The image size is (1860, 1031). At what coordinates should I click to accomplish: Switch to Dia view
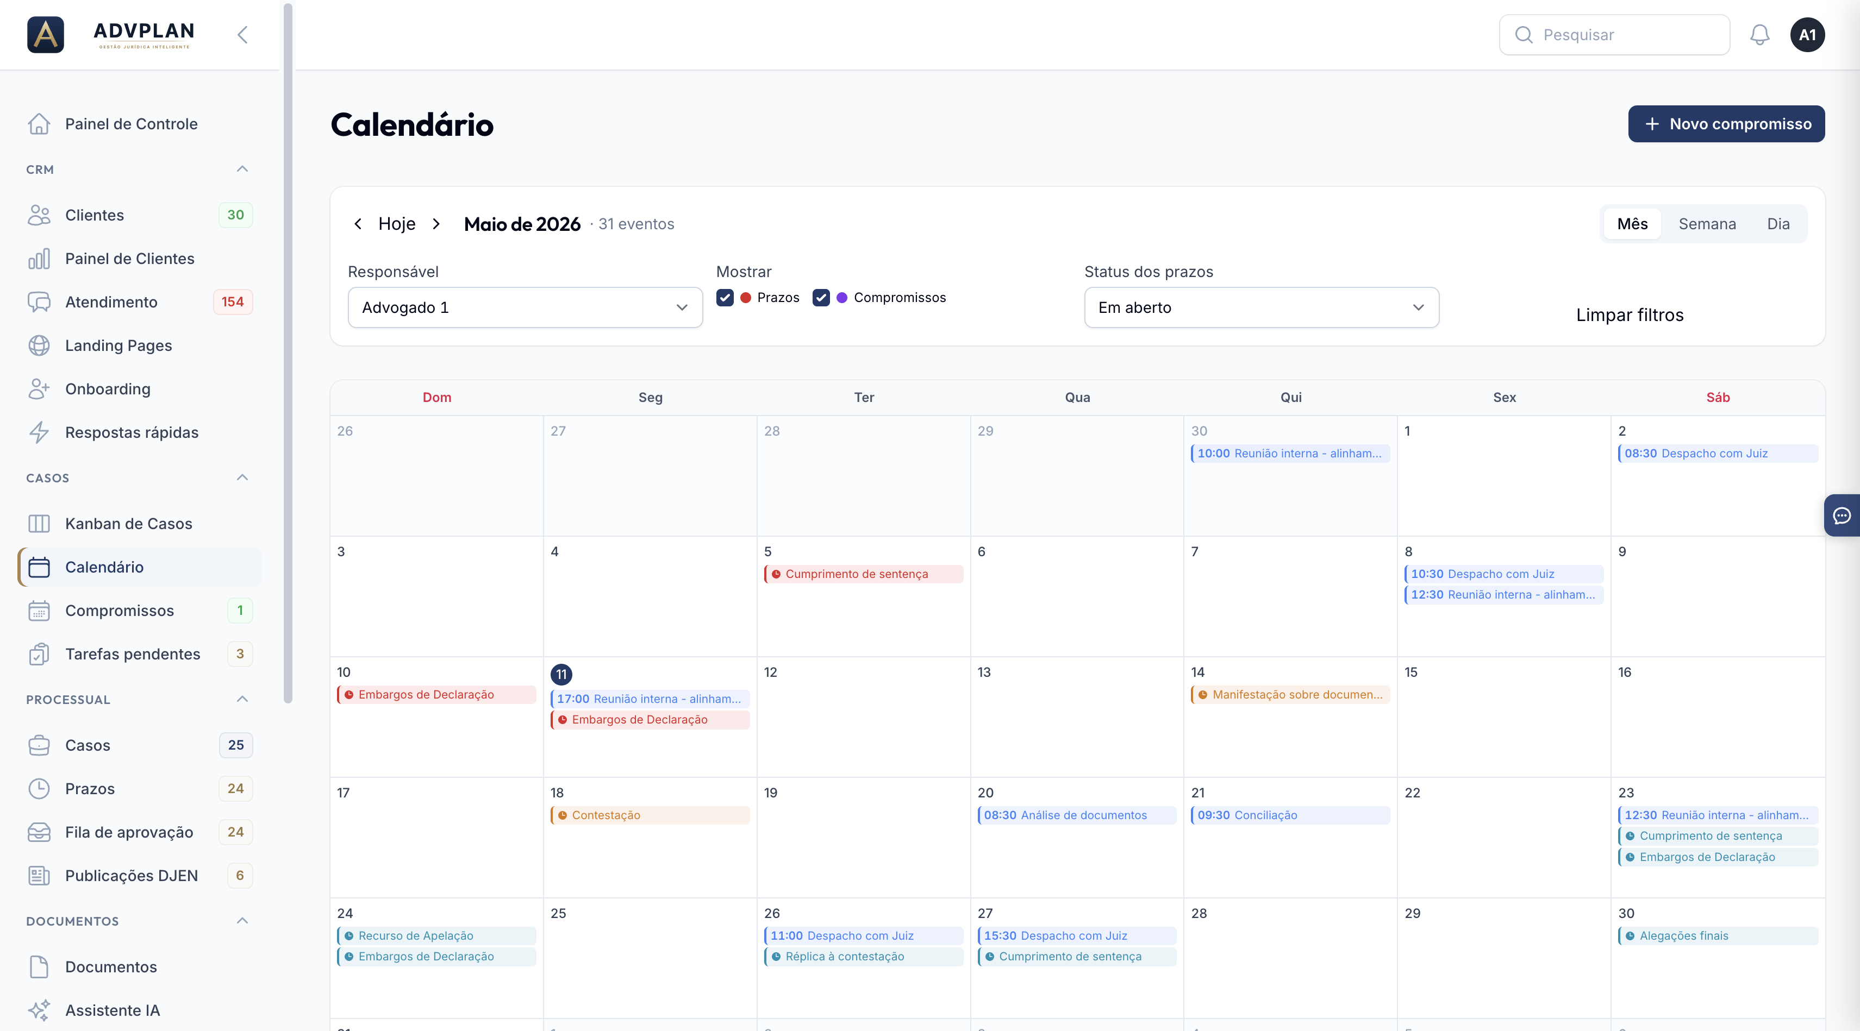(1778, 224)
